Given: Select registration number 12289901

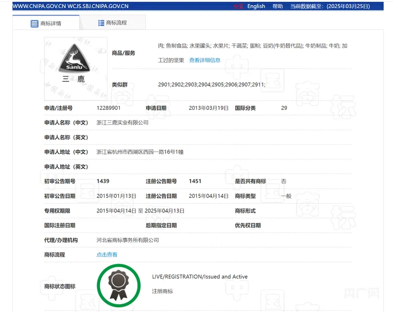Looking at the screenshot, I should click(x=109, y=108).
